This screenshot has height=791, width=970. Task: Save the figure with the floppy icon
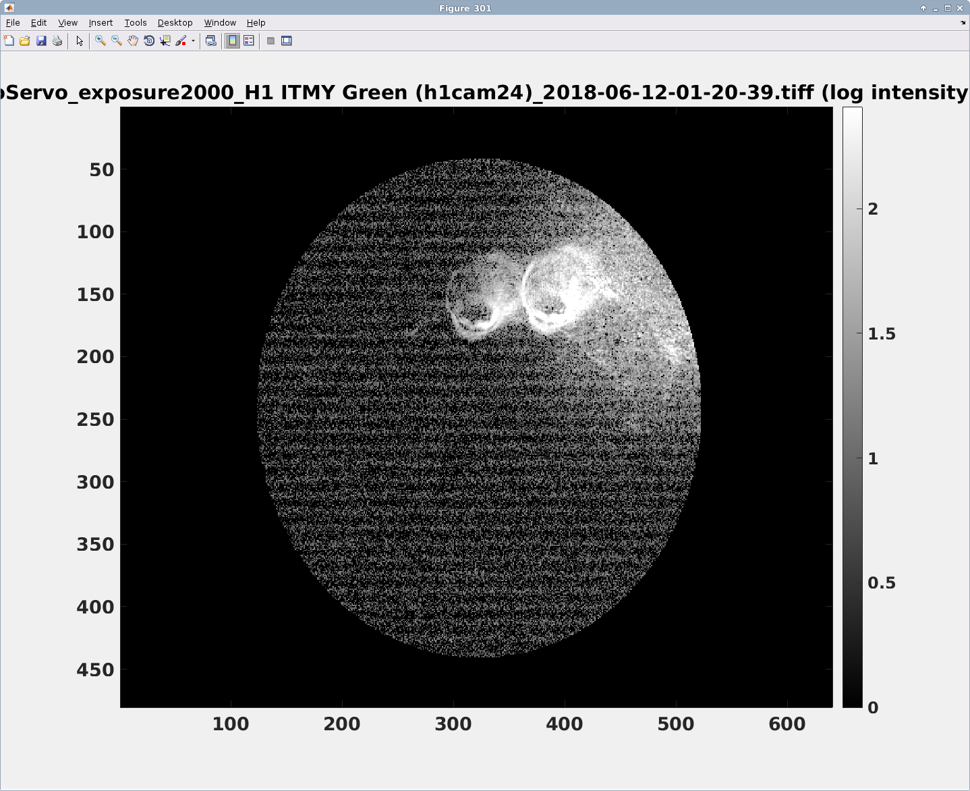pos(41,41)
